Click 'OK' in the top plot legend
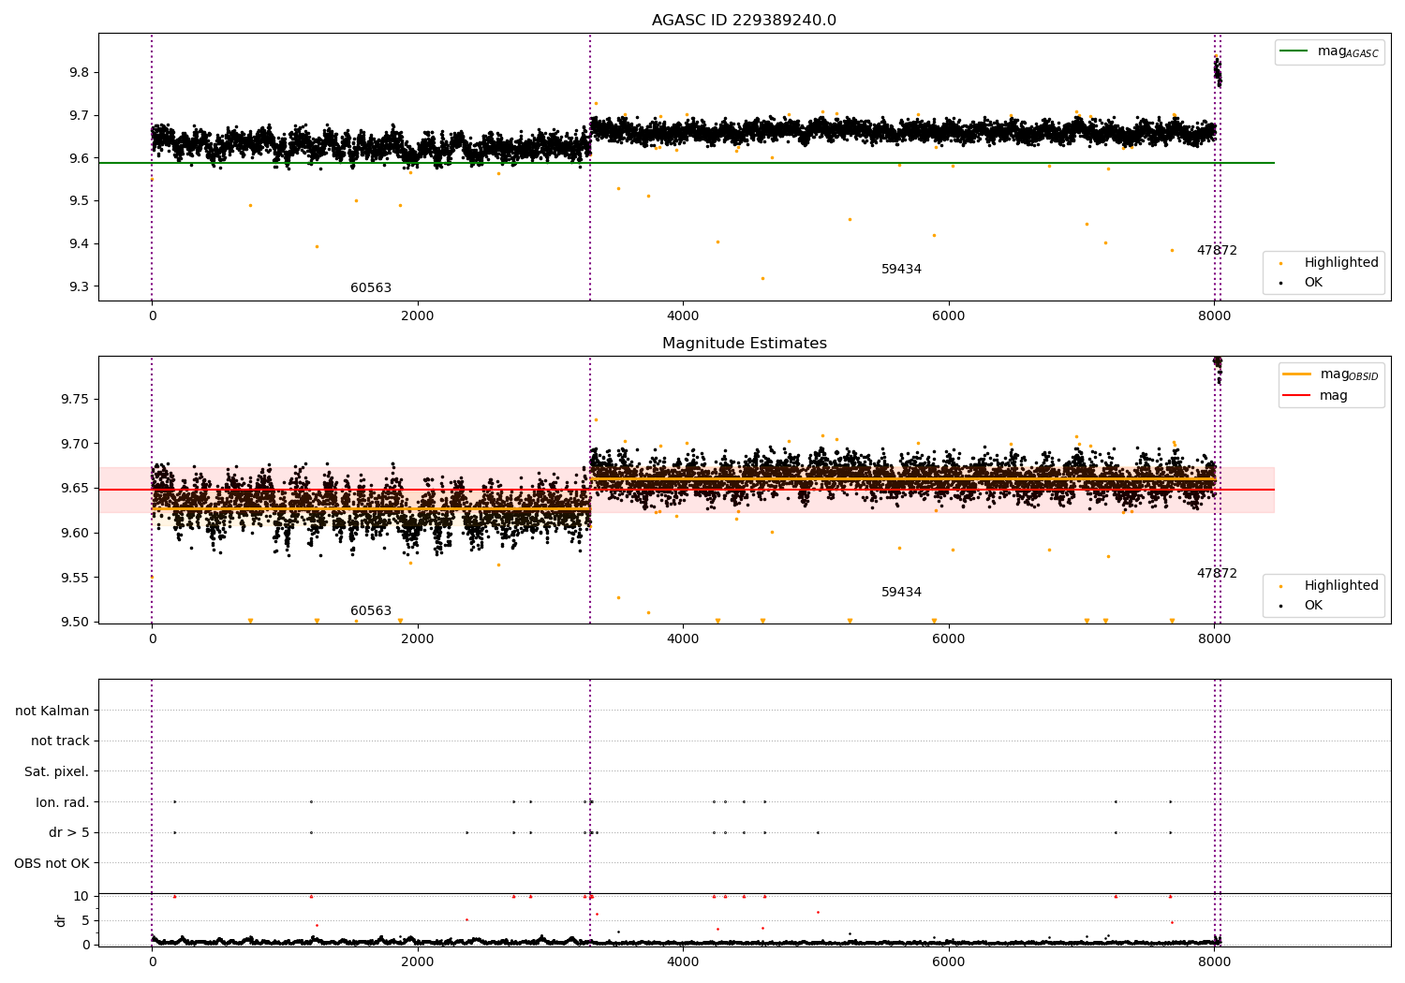The width and height of the screenshot is (1405, 983). [x=1313, y=283]
